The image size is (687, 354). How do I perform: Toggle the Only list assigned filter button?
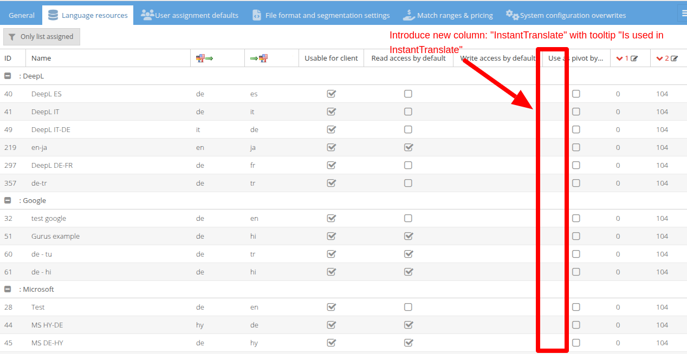click(42, 37)
